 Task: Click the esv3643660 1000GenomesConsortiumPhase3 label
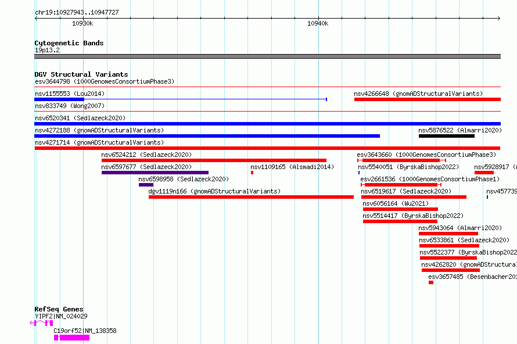[426, 155]
